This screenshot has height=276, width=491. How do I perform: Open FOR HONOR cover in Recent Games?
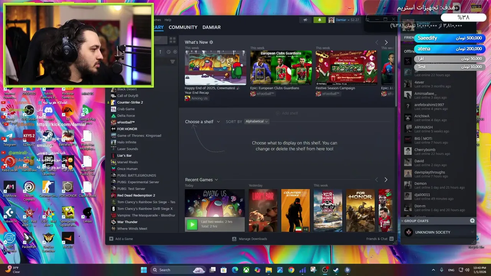pyautogui.click(x=361, y=210)
